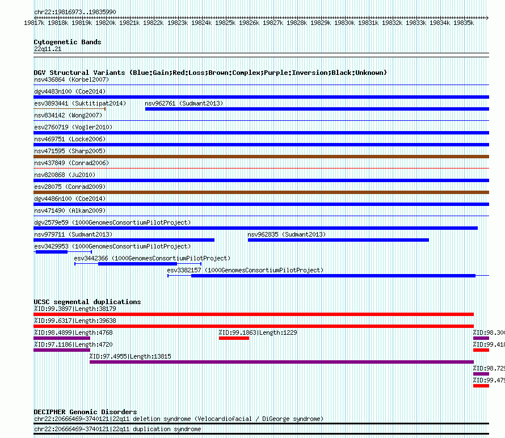
Task: Click the thick blue bar under esv3442366
Action: (137, 264)
